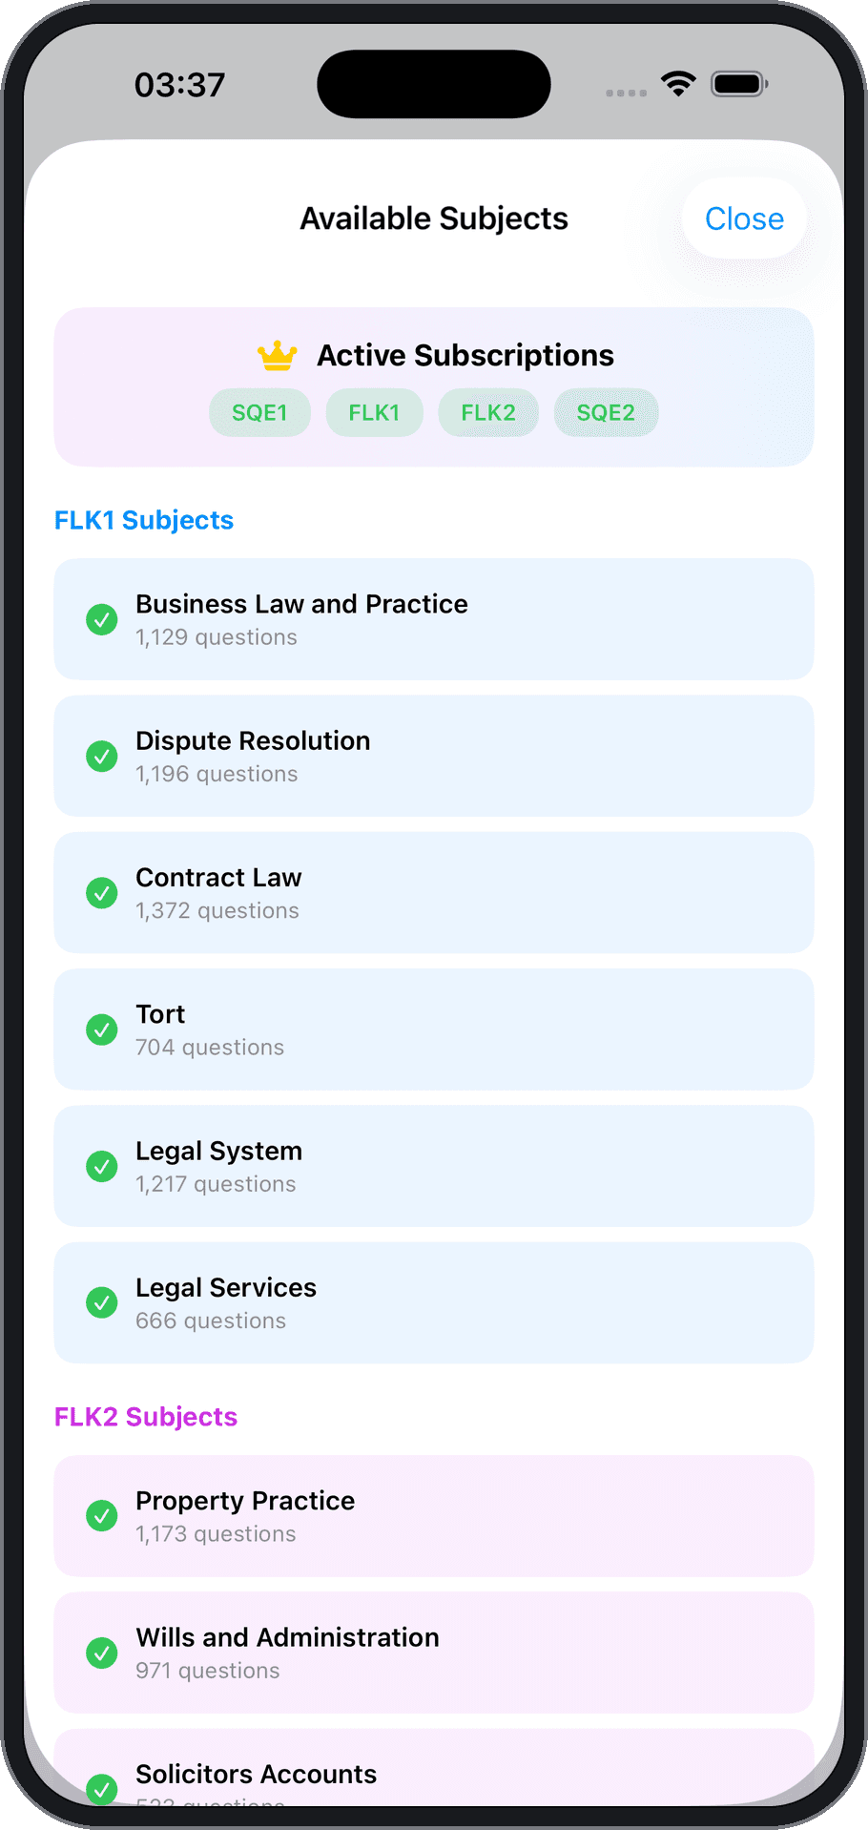Click the Wi-Fi icon in the status bar
This screenshot has width=868, height=1830.
(x=678, y=84)
